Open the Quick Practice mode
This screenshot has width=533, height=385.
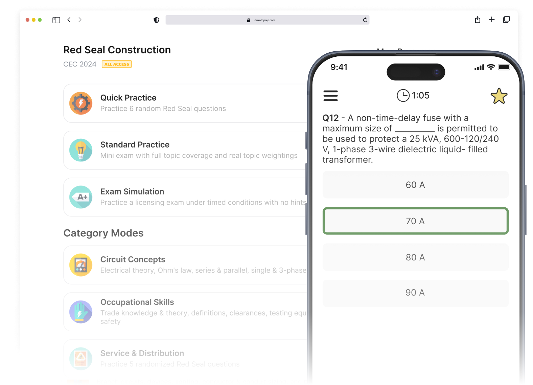pos(185,103)
